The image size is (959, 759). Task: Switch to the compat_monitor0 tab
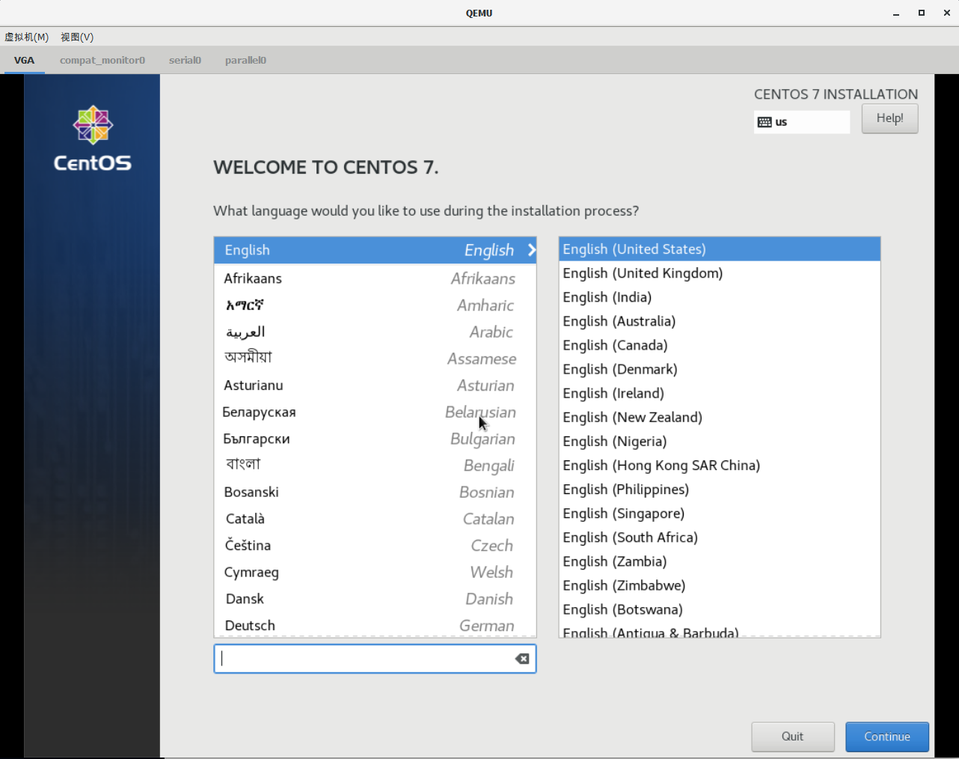(102, 60)
